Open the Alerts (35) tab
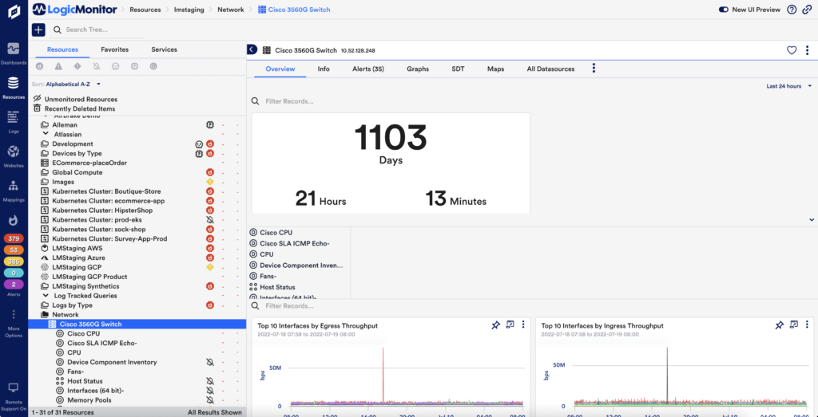 368,69
